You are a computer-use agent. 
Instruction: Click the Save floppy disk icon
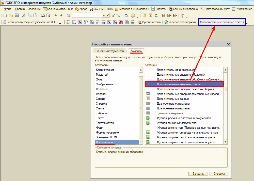17,15
